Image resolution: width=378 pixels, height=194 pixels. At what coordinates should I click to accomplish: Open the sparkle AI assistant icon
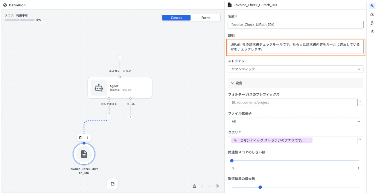372,31
